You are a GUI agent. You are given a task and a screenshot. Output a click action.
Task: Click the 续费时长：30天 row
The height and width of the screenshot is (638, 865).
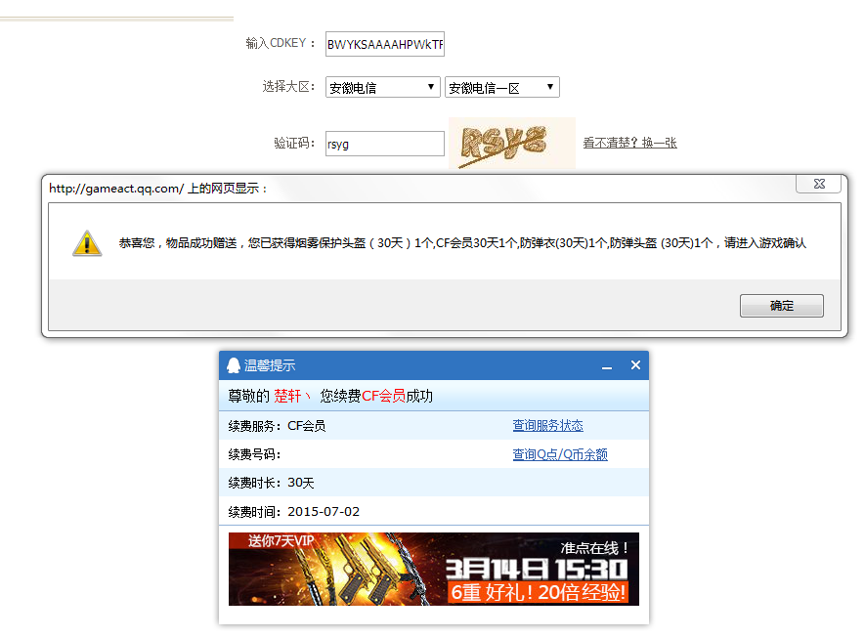(434, 483)
